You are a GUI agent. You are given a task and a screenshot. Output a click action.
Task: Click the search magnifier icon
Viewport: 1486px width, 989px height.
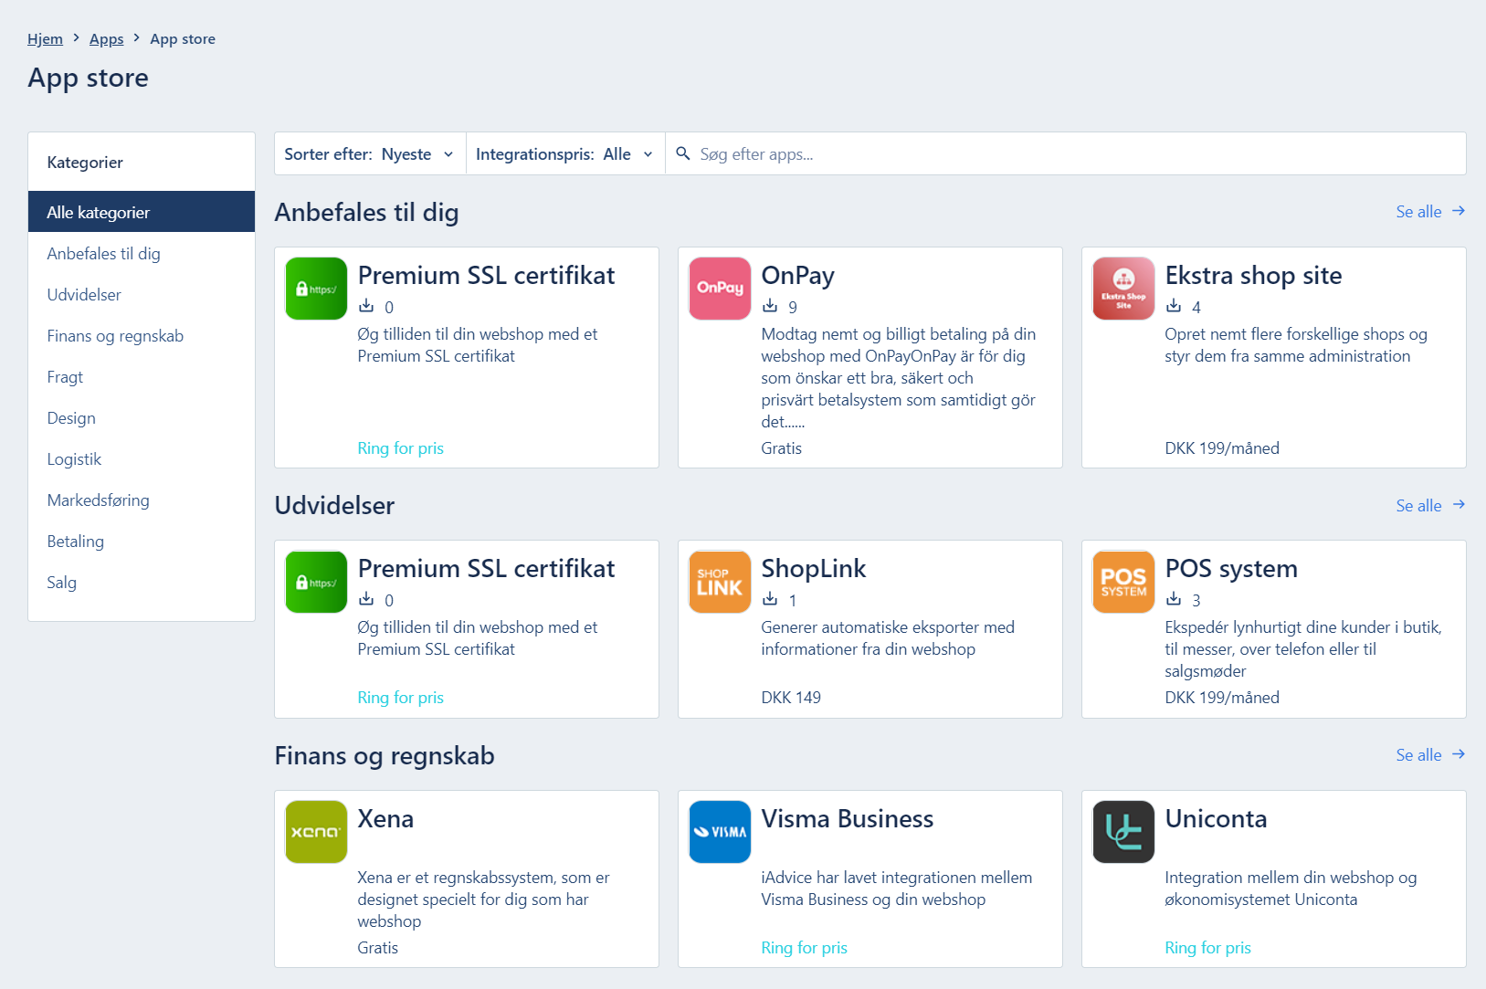[x=682, y=153]
